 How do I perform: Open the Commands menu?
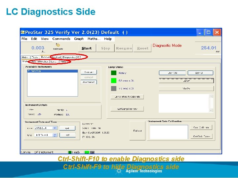point(61,39)
